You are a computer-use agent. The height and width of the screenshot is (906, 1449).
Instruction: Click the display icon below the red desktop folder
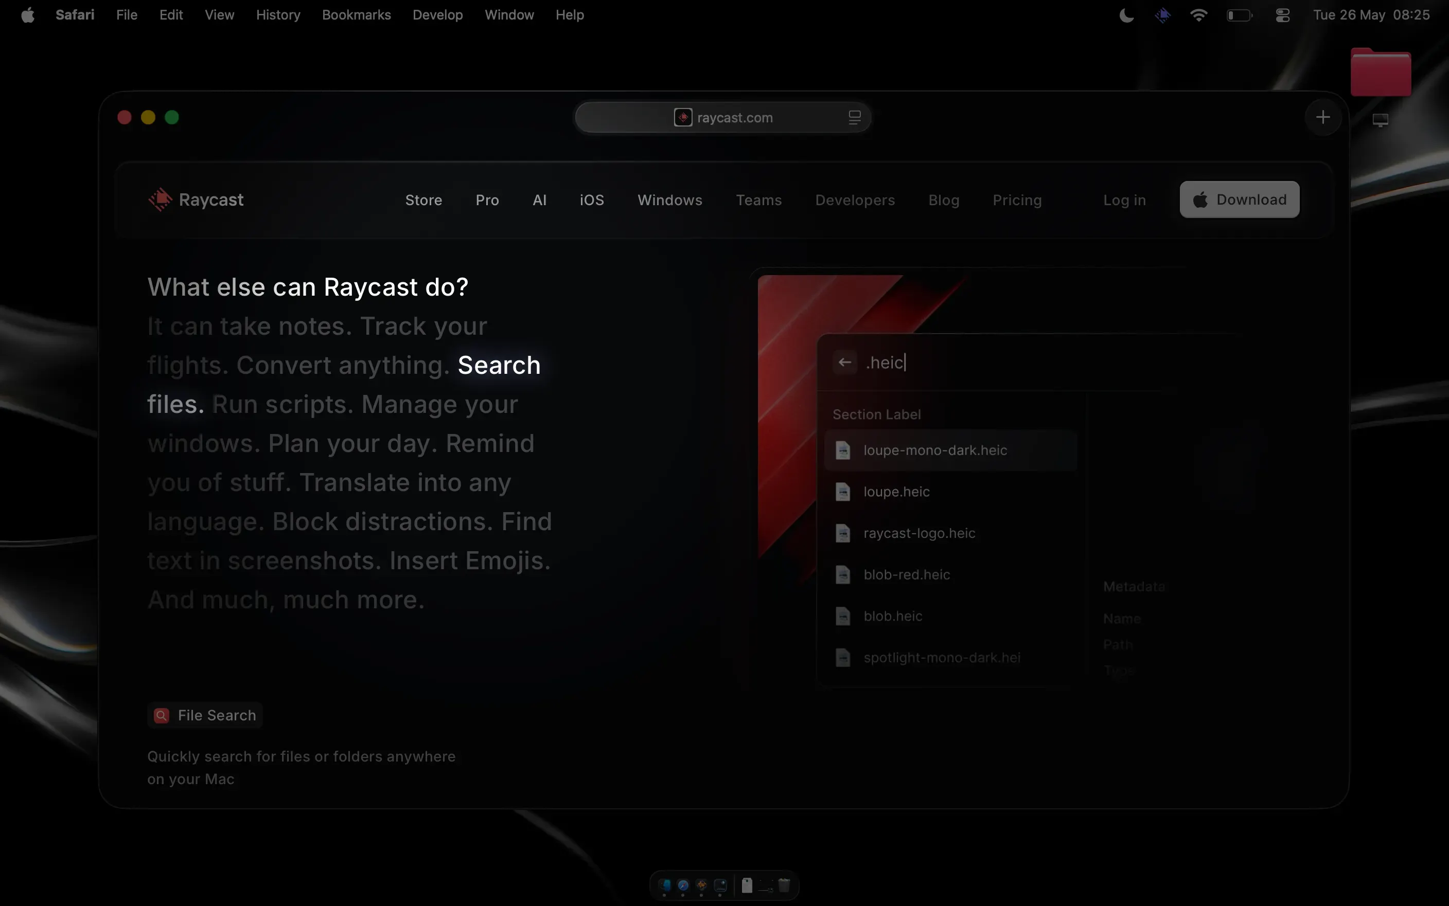tap(1380, 120)
